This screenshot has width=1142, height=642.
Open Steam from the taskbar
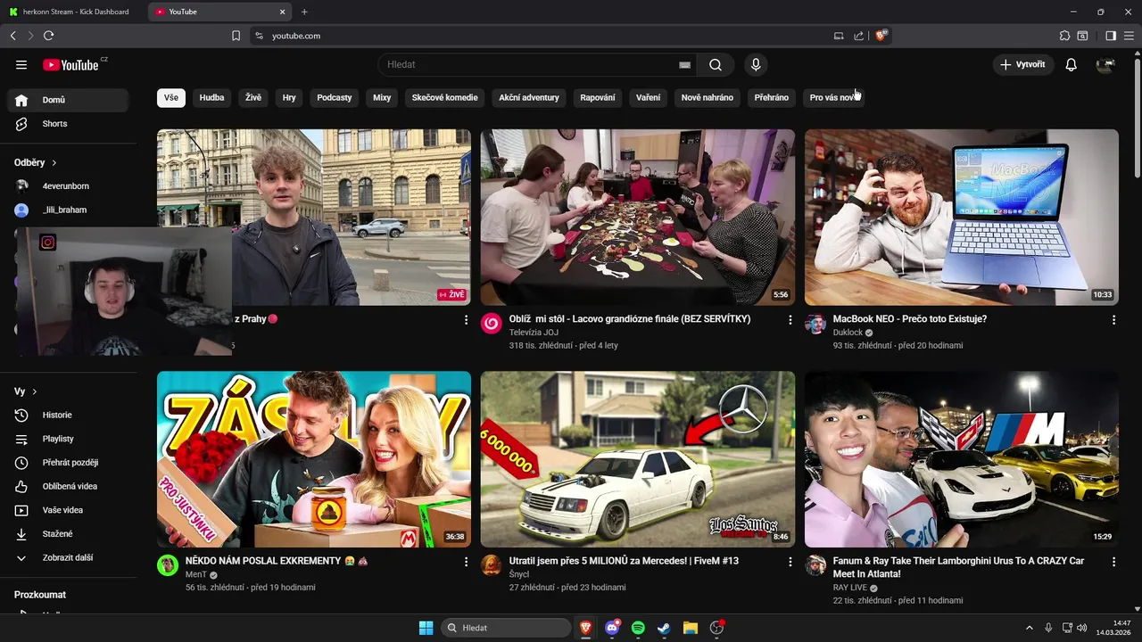coord(664,628)
